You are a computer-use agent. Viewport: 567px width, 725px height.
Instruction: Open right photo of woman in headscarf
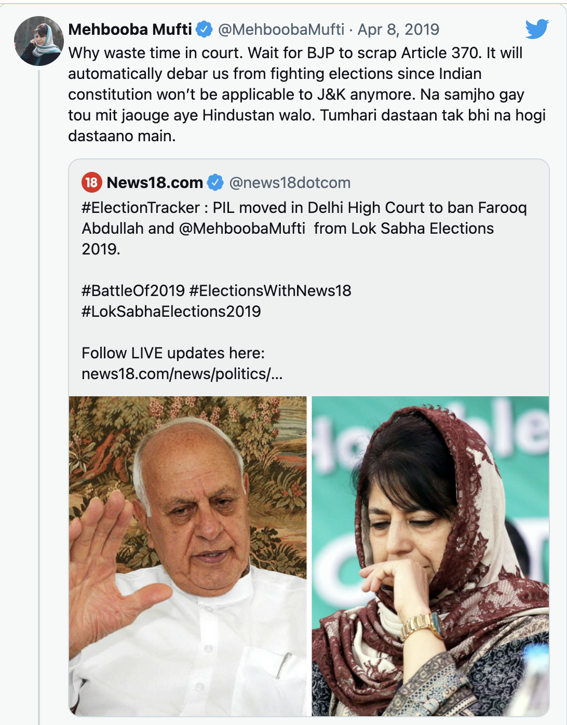click(x=430, y=556)
